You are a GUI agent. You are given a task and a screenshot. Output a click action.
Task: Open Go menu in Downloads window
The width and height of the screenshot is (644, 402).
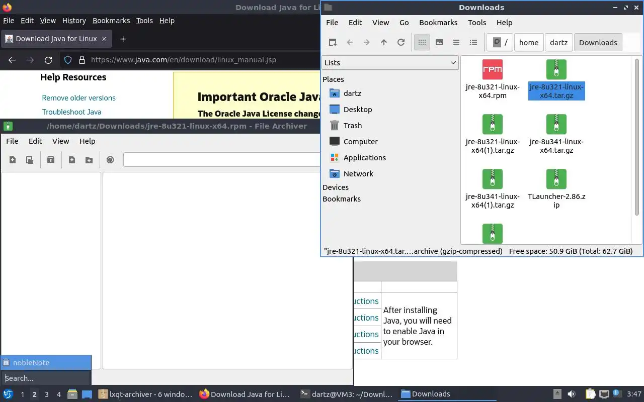404,23
